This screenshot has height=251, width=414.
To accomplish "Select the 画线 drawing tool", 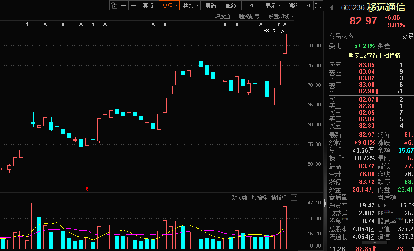I will [x=231, y=6].
